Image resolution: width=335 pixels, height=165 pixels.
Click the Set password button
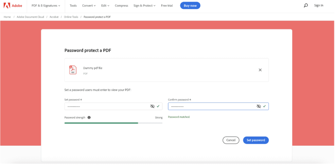(x=256, y=140)
